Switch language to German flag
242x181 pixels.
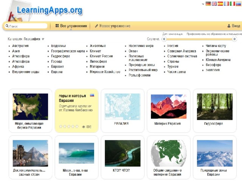(x=208, y=4)
